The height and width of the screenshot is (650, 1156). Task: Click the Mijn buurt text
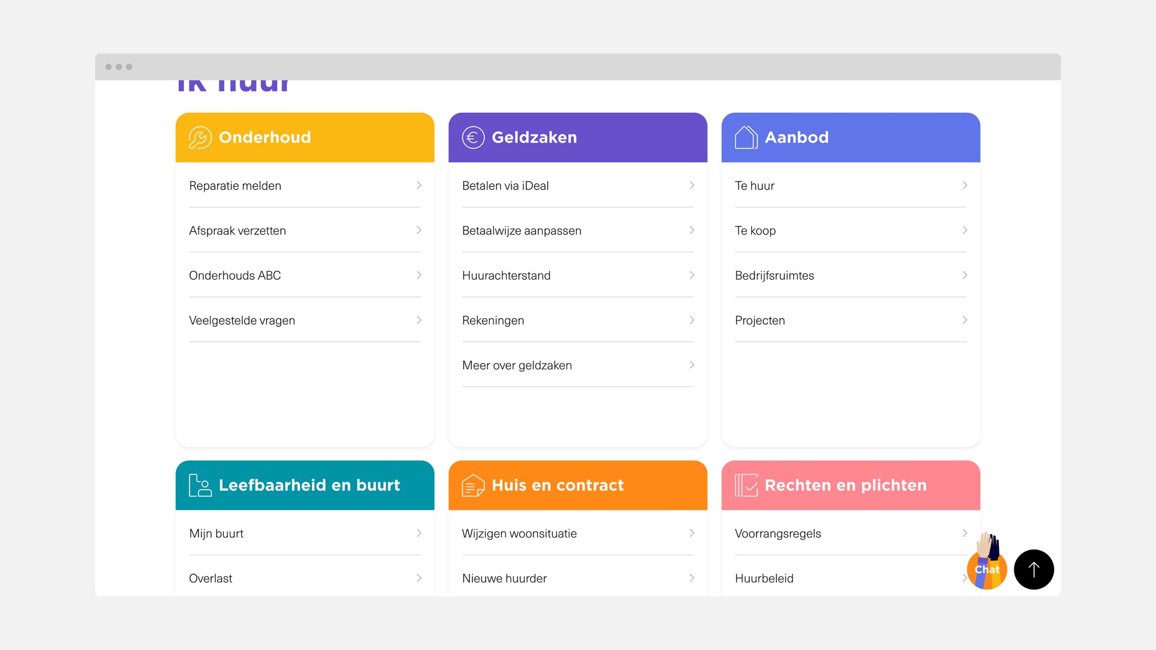(x=216, y=534)
